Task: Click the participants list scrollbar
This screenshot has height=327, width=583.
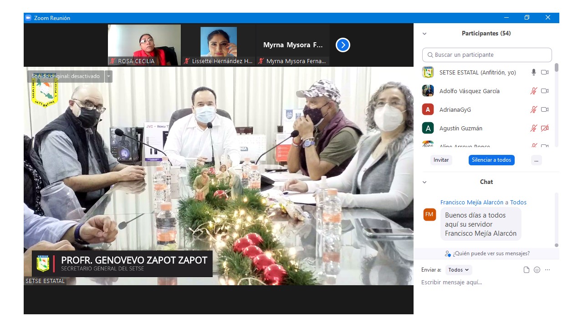Action: pyautogui.click(x=556, y=67)
